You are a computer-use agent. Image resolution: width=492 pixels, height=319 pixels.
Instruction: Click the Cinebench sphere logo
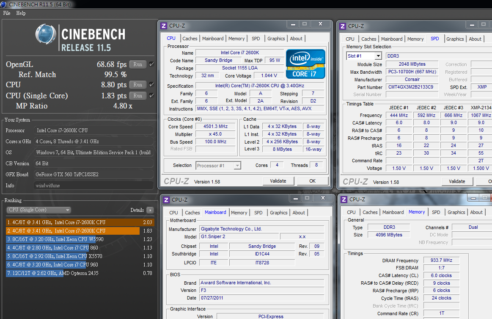tap(46, 35)
